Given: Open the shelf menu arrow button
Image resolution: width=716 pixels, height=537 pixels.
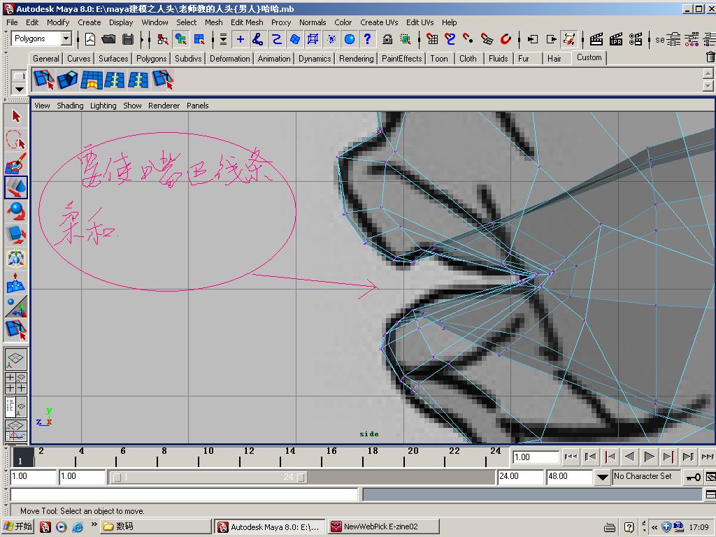Looking at the screenshot, I should [x=19, y=89].
